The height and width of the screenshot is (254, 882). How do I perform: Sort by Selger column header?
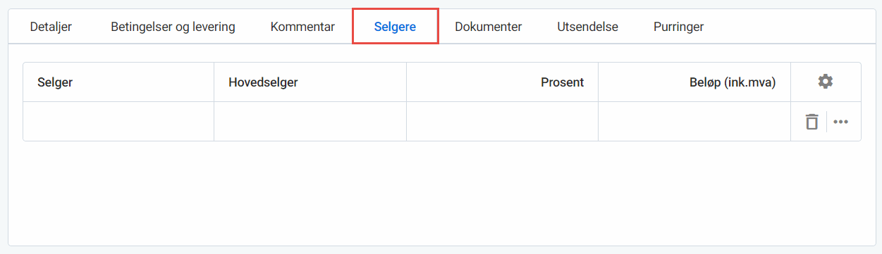tap(55, 82)
